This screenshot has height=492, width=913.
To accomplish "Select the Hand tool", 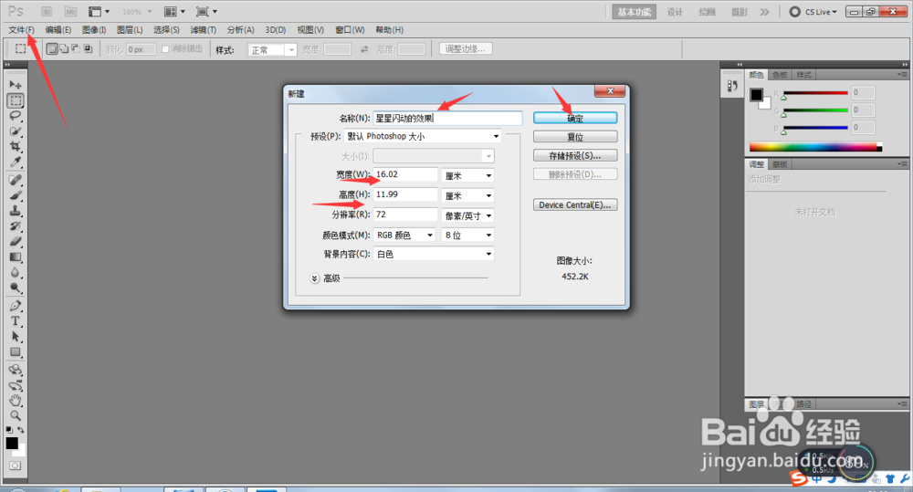I will coord(16,400).
